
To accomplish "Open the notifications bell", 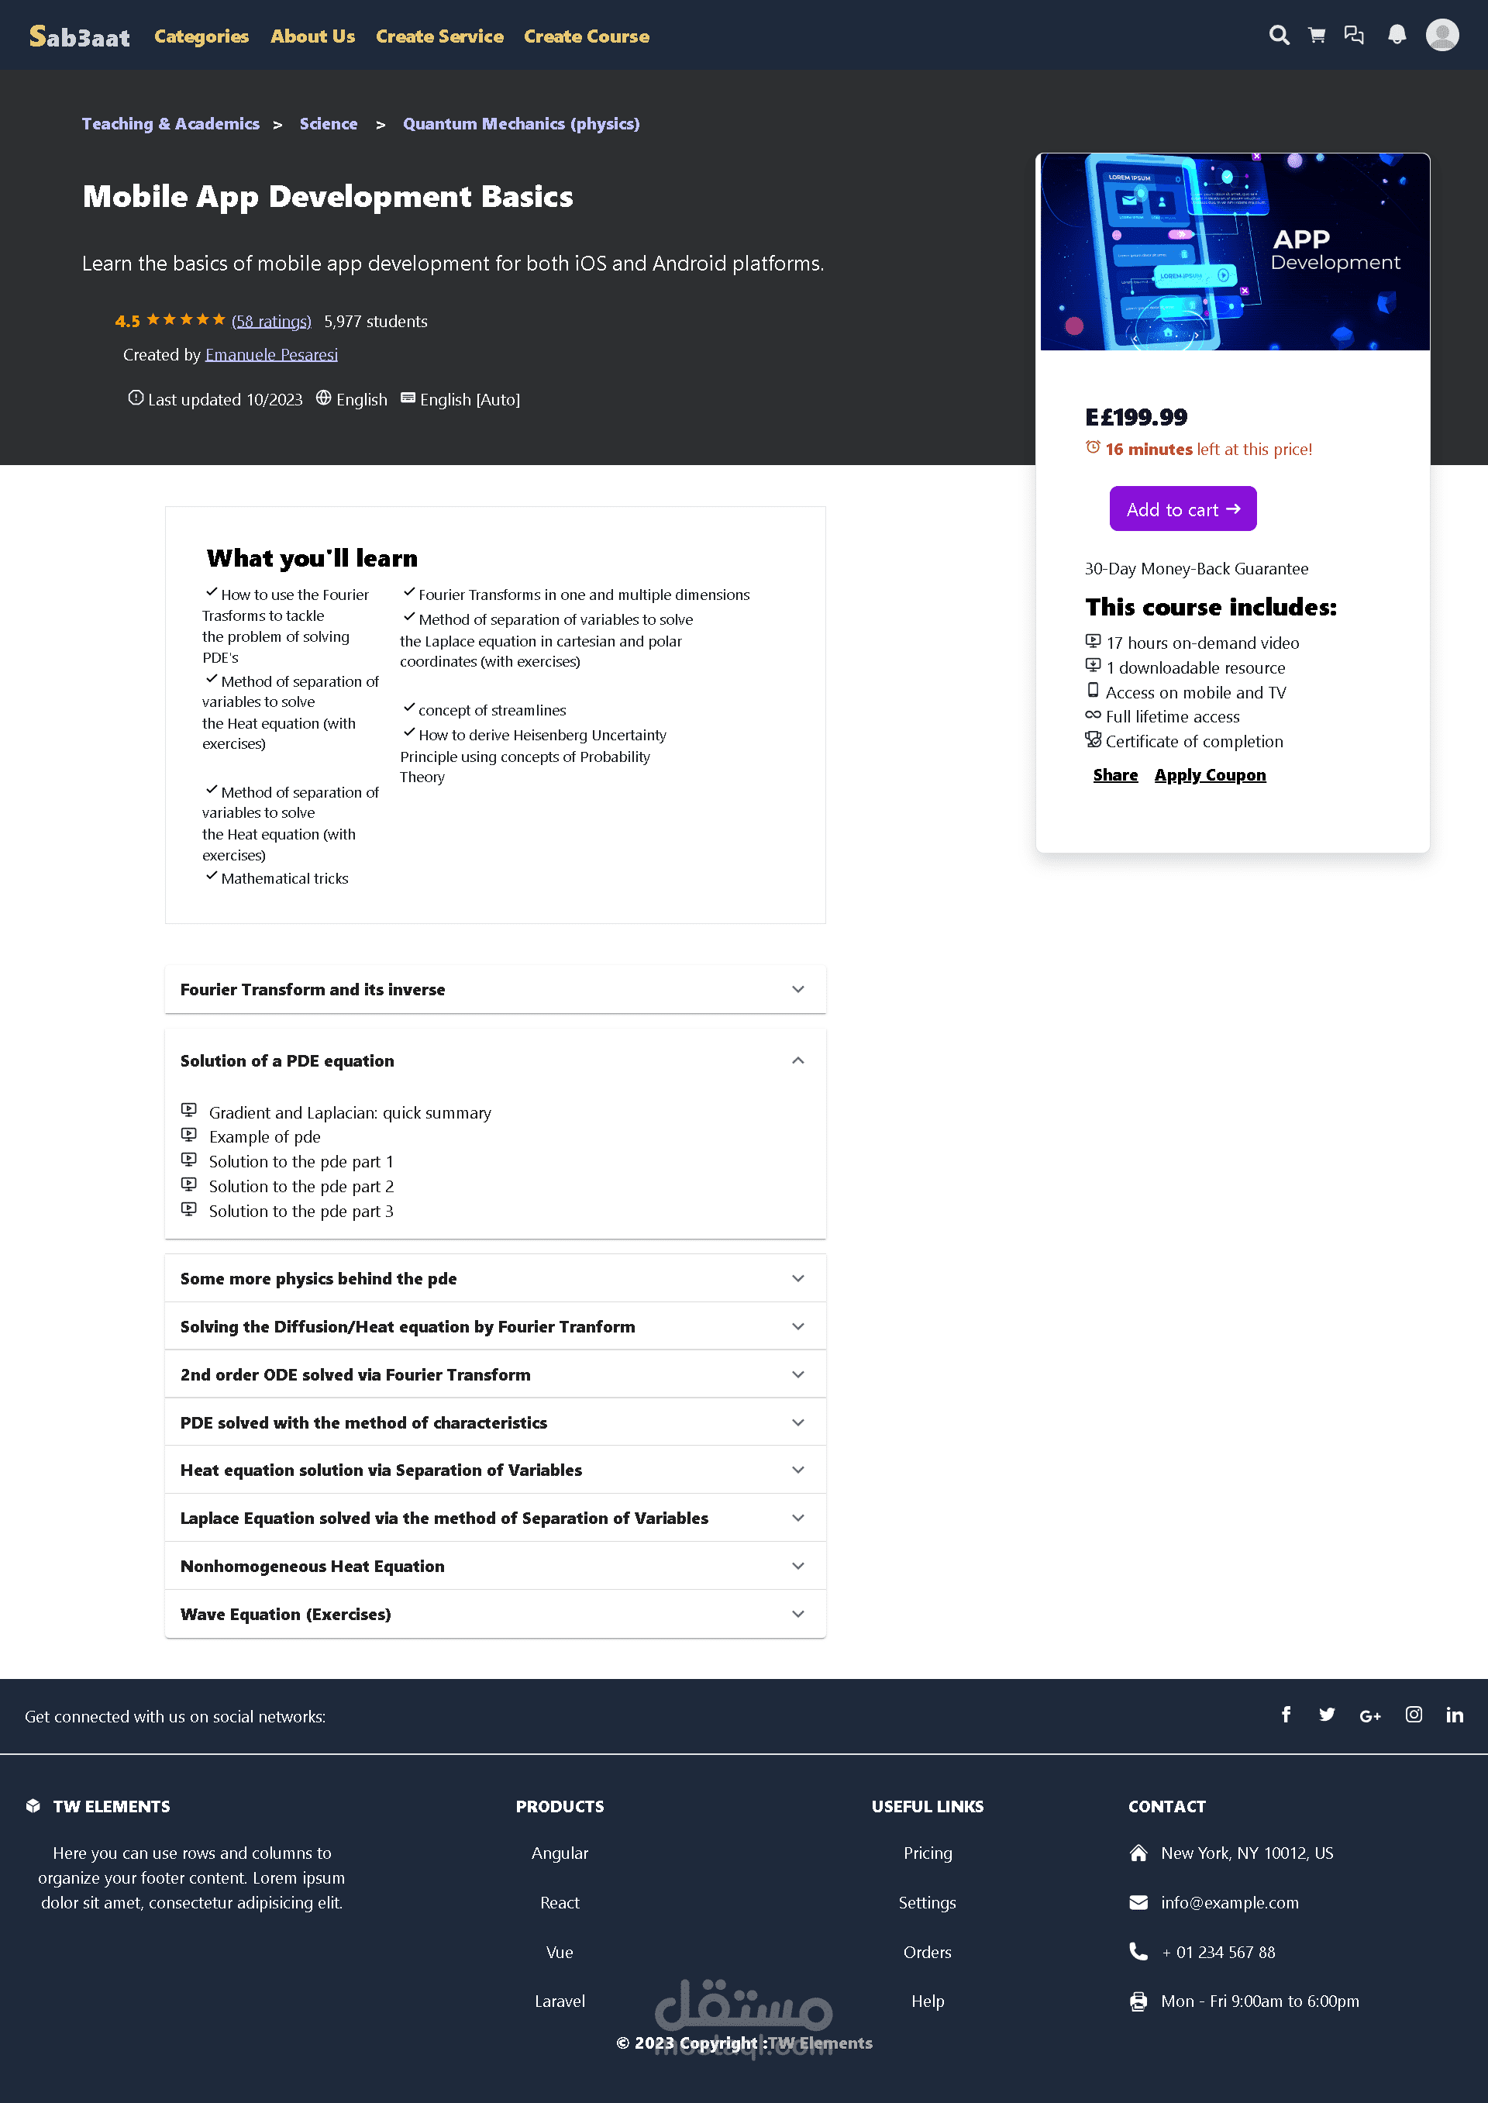I will tap(1397, 36).
